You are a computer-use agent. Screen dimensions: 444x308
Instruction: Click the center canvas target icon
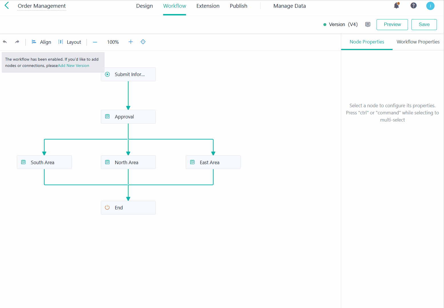pyautogui.click(x=143, y=42)
